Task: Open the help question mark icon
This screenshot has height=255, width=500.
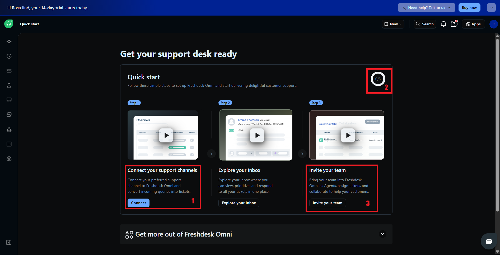Action: (x=454, y=24)
